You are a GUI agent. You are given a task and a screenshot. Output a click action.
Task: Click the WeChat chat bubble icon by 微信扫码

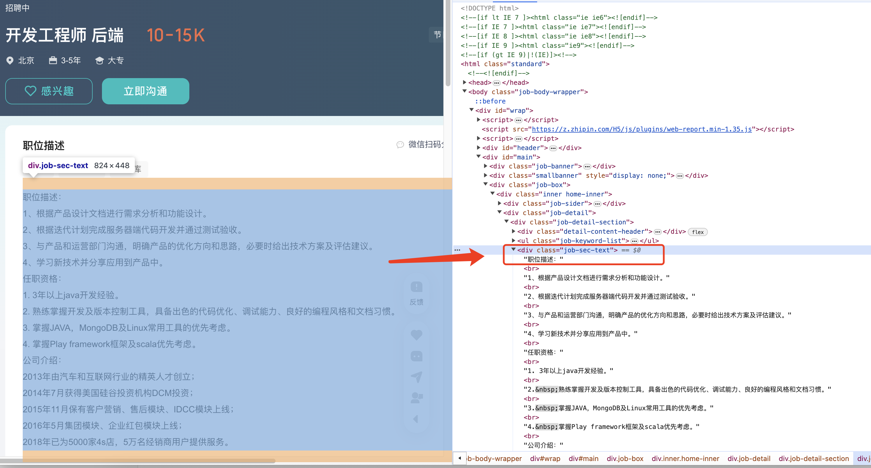(400, 145)
